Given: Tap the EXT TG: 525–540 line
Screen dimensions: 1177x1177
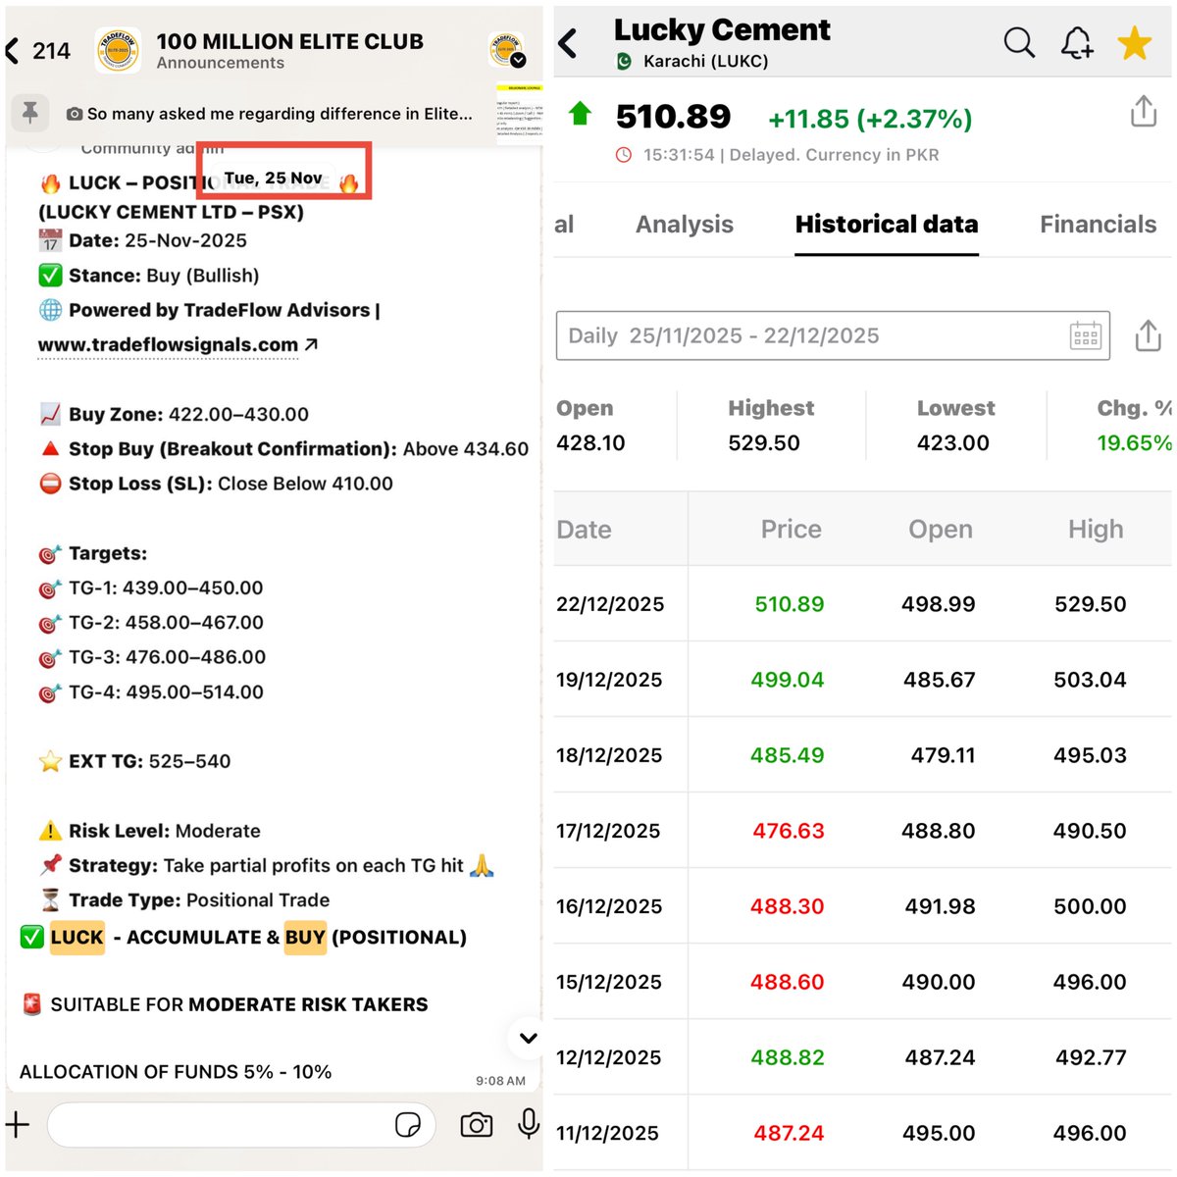Looking at the screenshot, I should [x=134, y=761].
